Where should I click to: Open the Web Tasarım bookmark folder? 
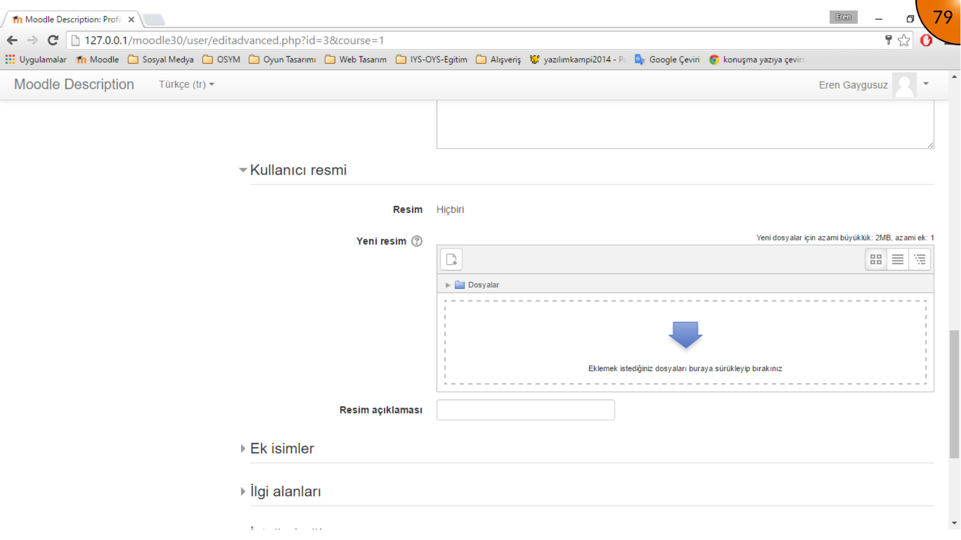[356, 59]
